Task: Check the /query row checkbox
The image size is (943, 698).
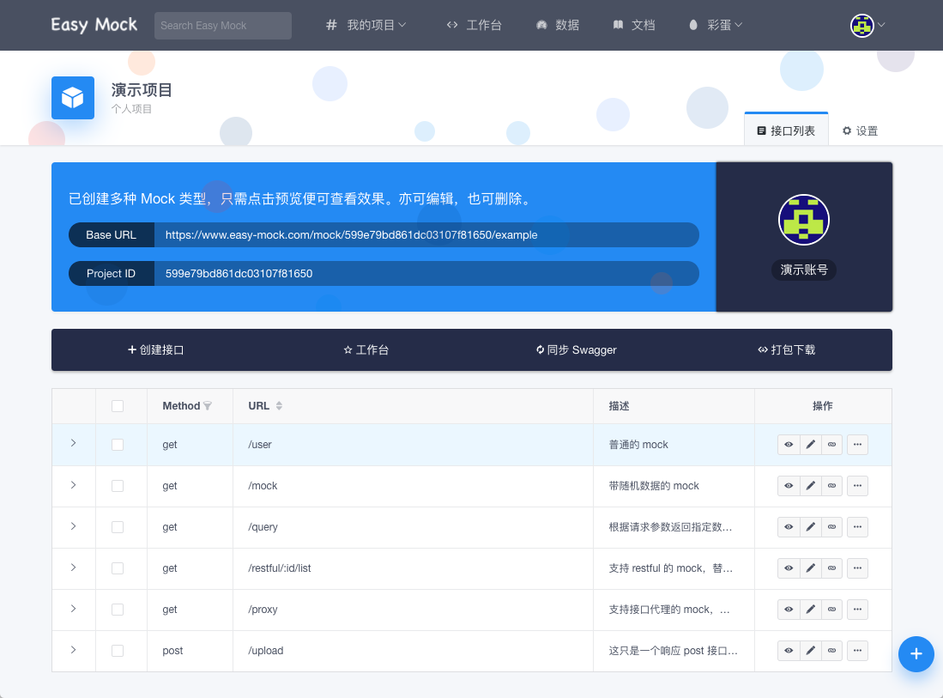Action: pyautogui.click(x=118, y=527)
